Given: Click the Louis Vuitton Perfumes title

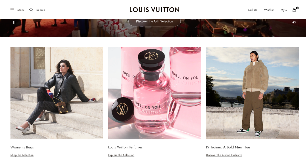Looking at the screenshot, I should 125,147.
